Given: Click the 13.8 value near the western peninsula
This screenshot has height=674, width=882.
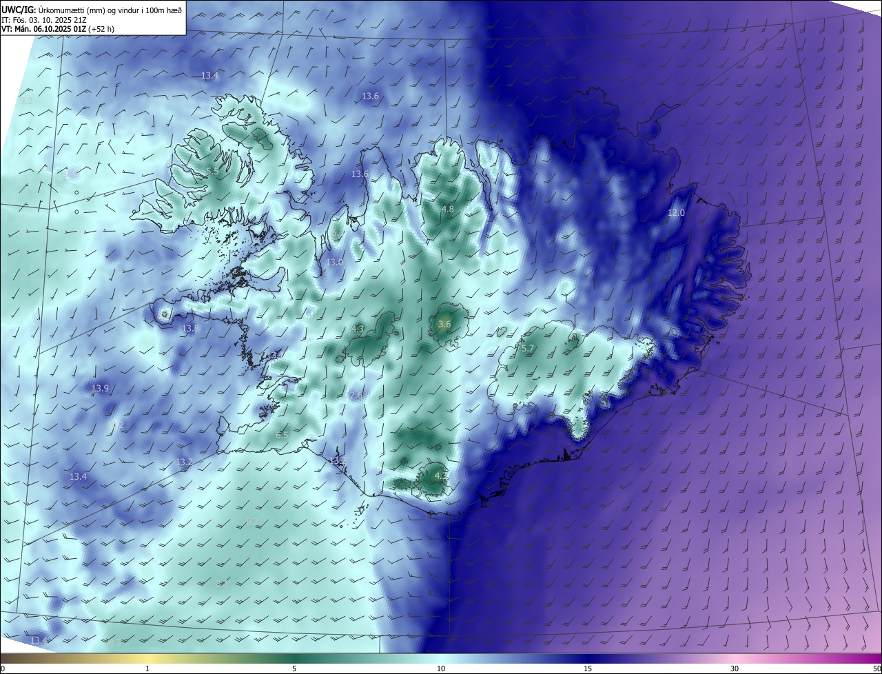Looking at the screenshot, I should pos(190,329).
